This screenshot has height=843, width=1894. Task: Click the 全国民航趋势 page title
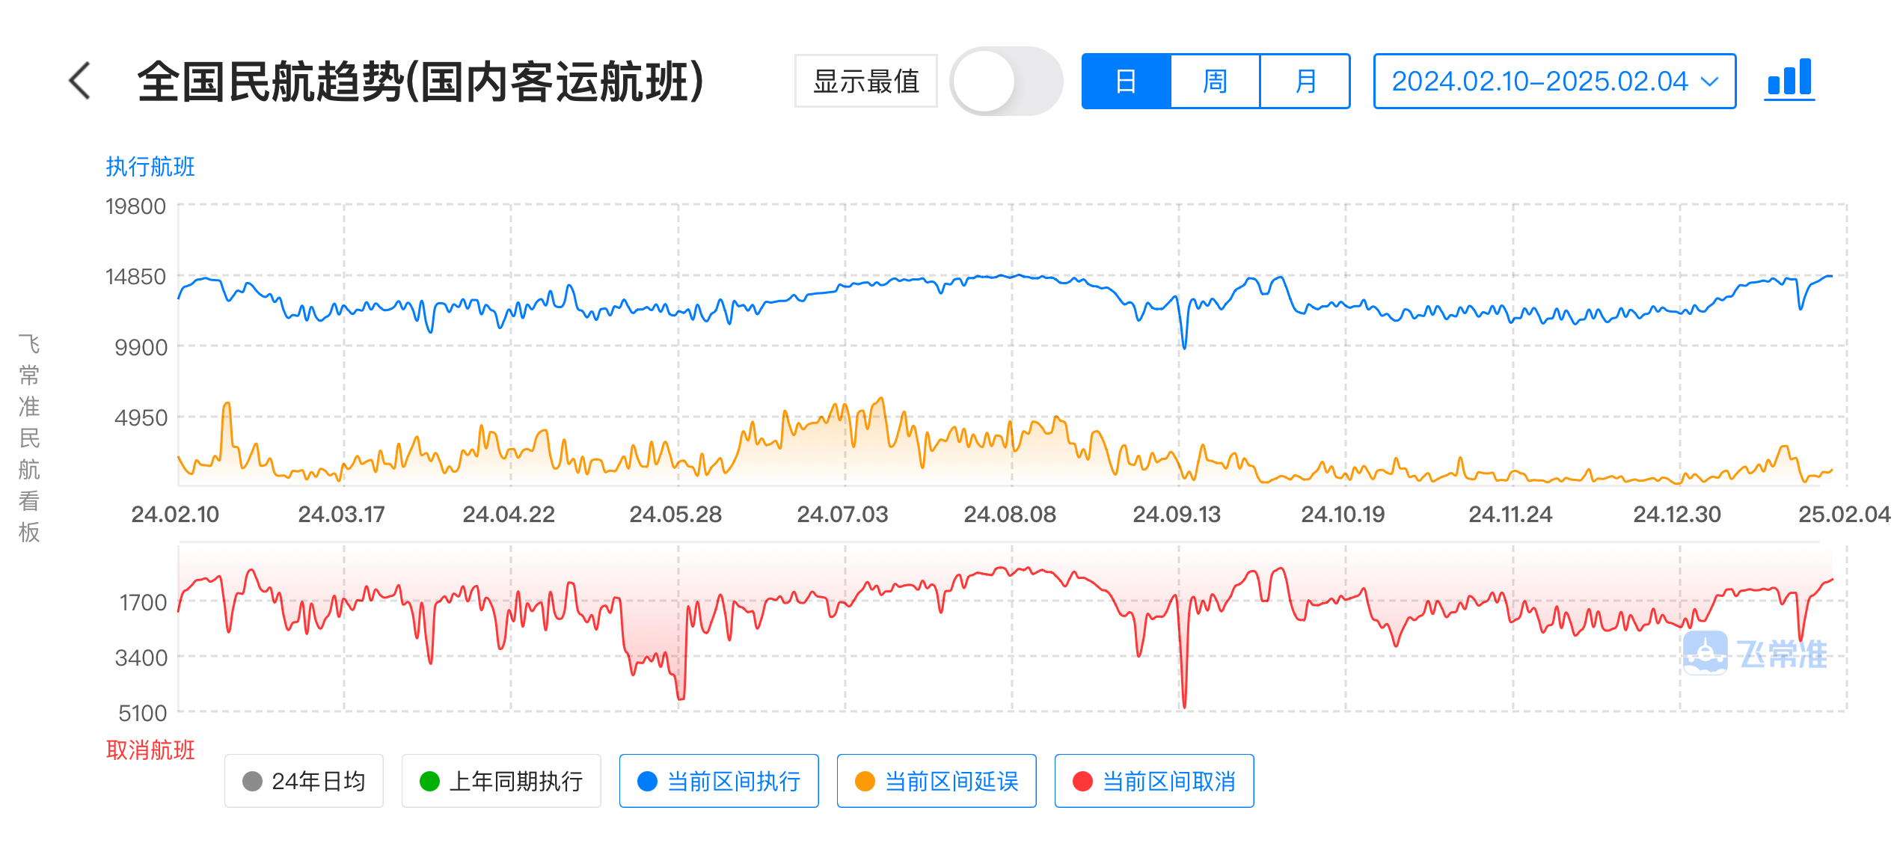pyautogui.click(x=420, y=81)
